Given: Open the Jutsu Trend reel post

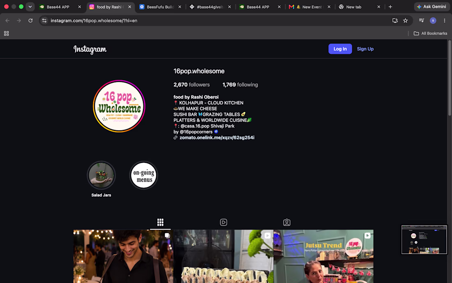Looking at the screenshot, I should pyautogui.click(x=323, y=256).
